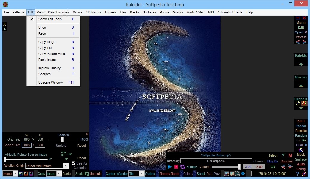Screen dimensions: 310x179
Task: Click the Update button under Scale
Action: (x=61, y=146)
